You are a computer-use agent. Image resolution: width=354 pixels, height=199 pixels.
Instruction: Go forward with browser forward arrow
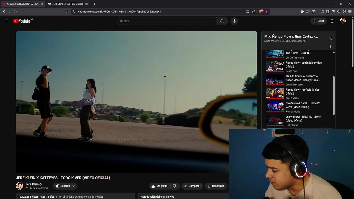(9, 12)
